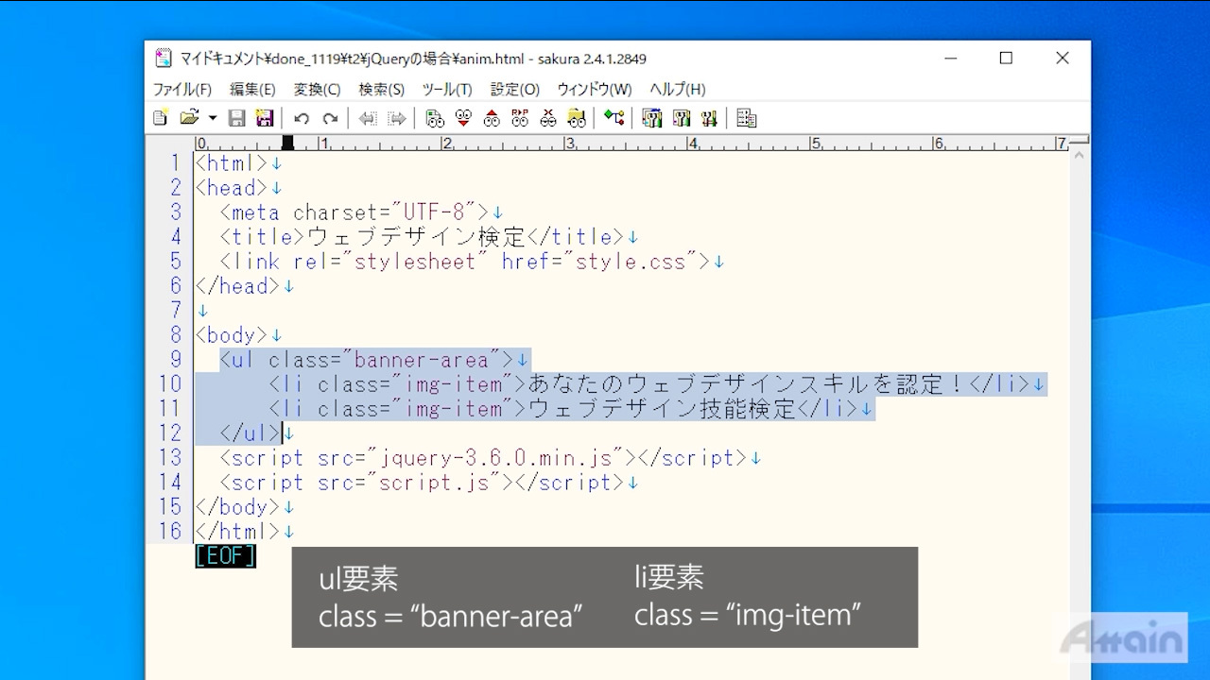This screenshot has height=680, width=1210.
Task: Launch Grep using folder binoculars icon
Action: click(x=577, y=118)
